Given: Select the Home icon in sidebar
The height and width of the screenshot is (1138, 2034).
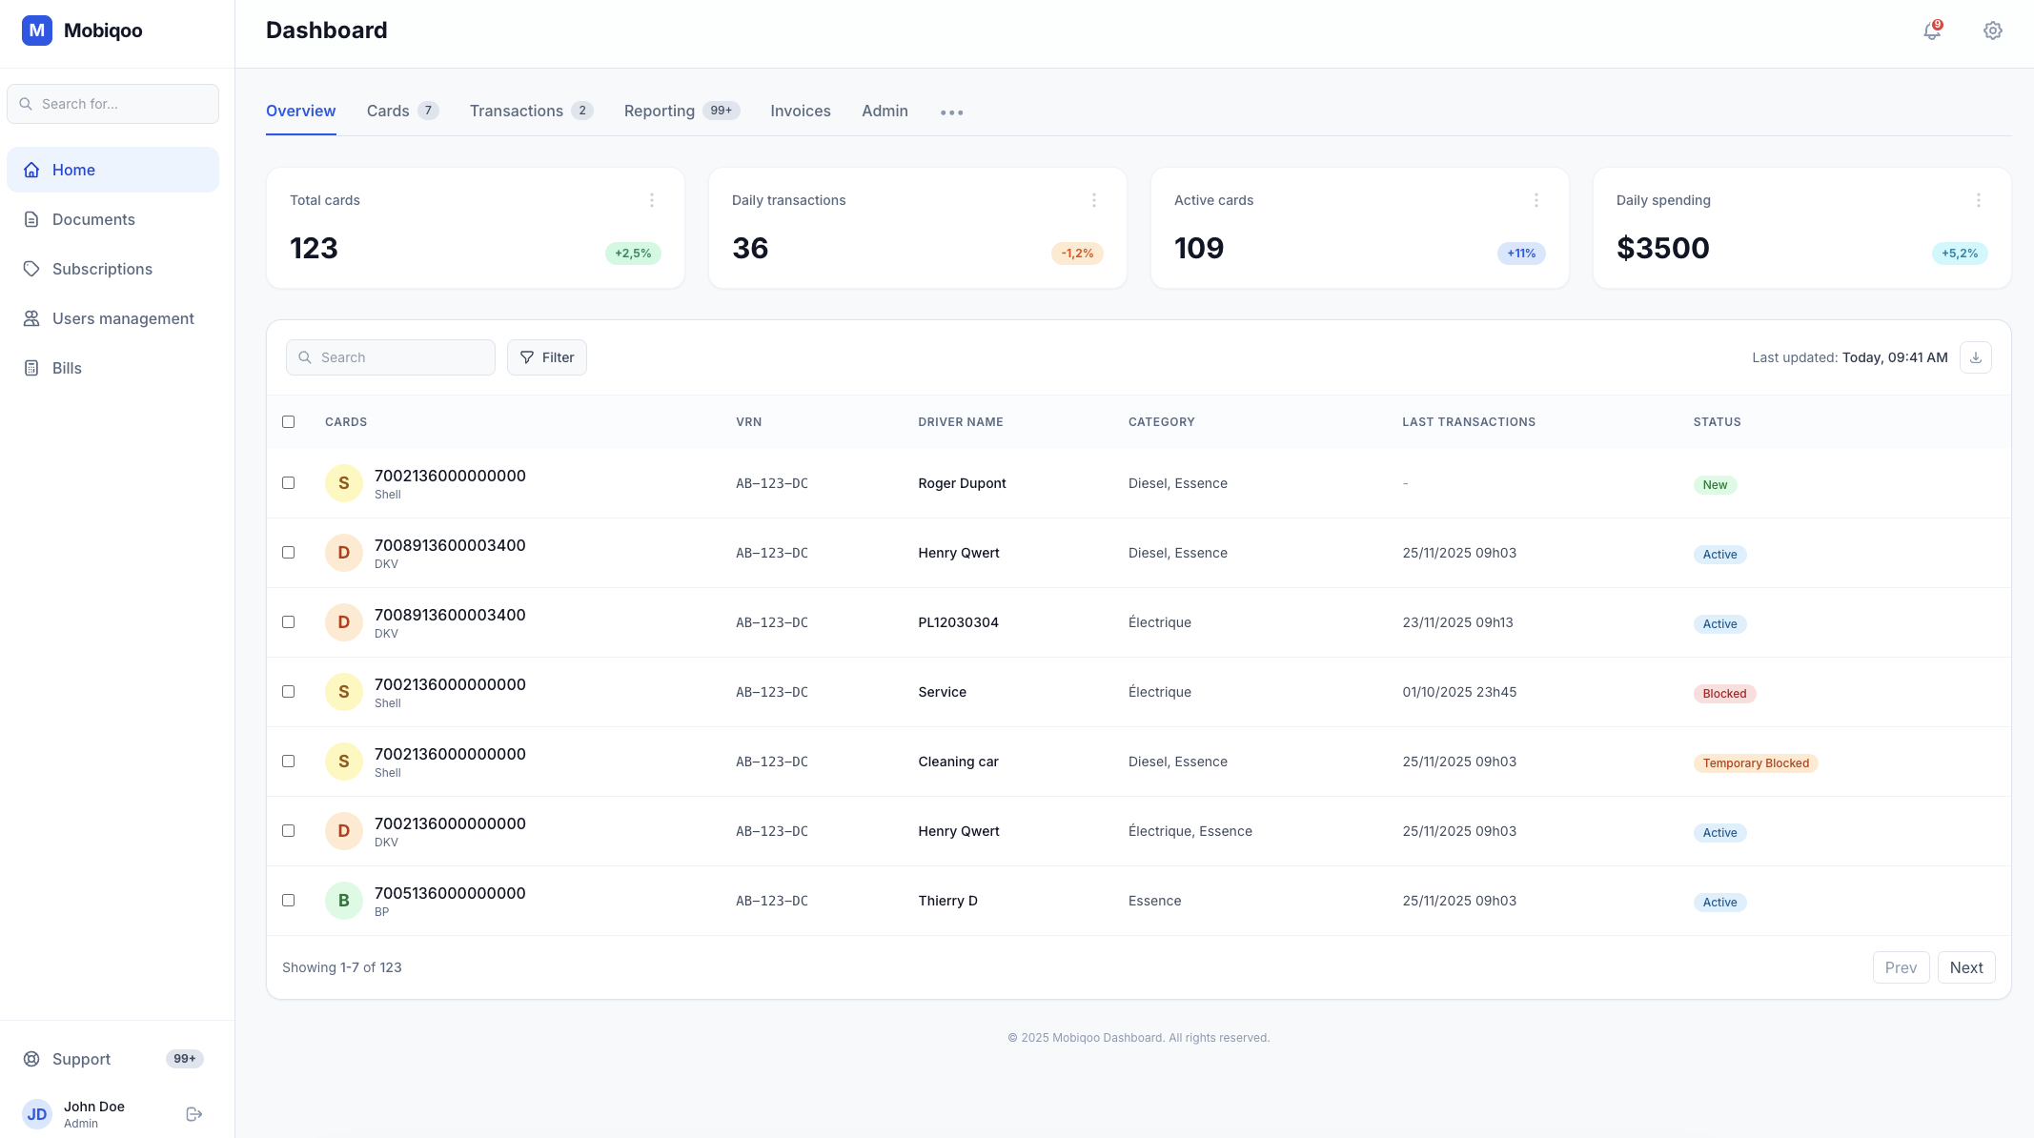Looking at the screenshot, I should click(x=32, y=170).
